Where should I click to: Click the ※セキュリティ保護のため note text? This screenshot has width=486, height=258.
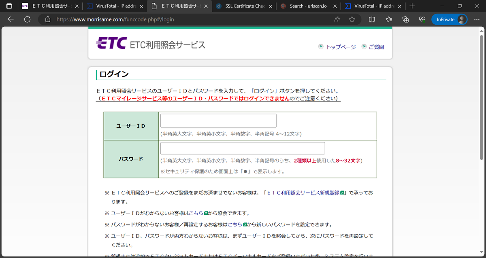(222, 171)
